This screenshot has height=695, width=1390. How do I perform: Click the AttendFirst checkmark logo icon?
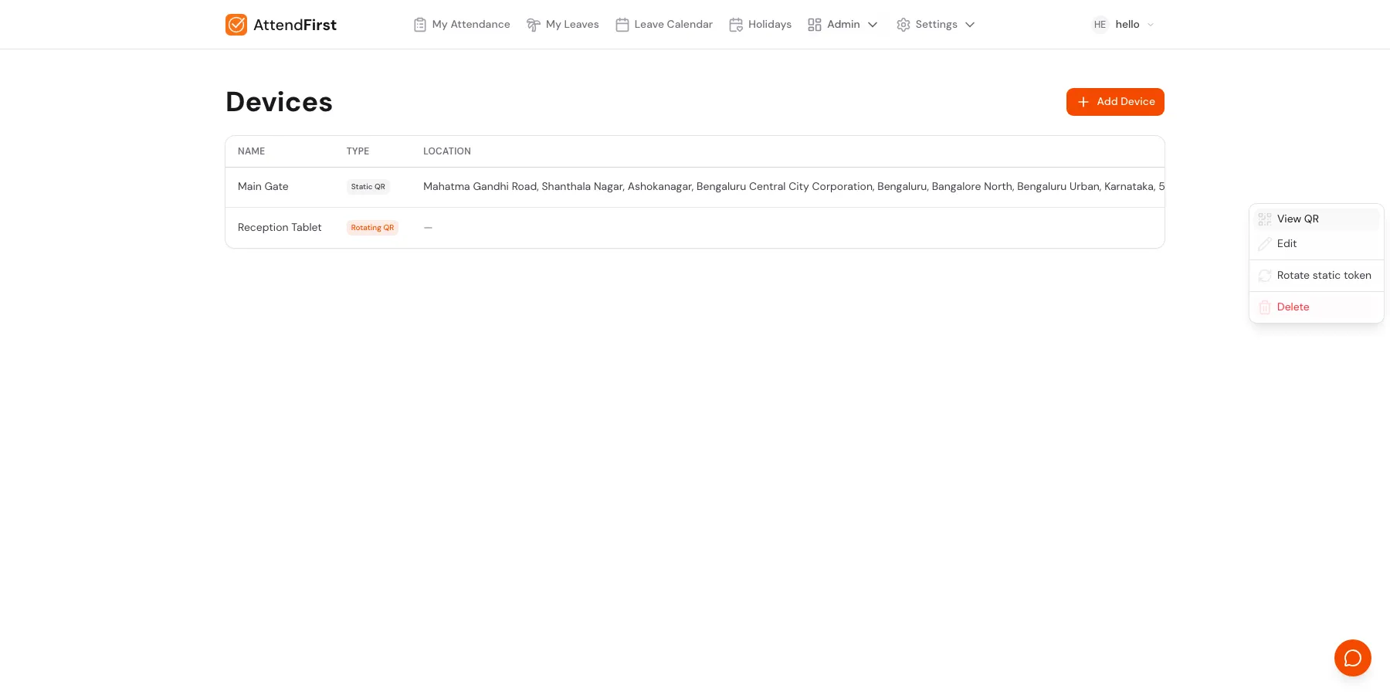(236, 25)
